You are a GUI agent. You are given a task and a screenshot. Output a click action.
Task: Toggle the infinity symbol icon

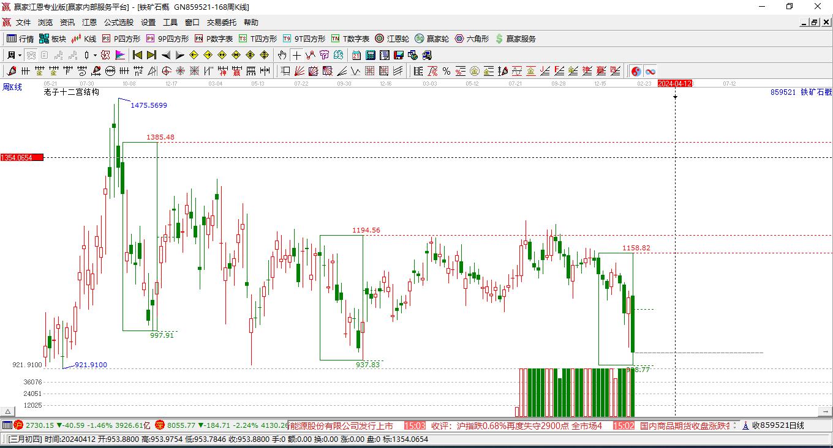tap(650, 71)
